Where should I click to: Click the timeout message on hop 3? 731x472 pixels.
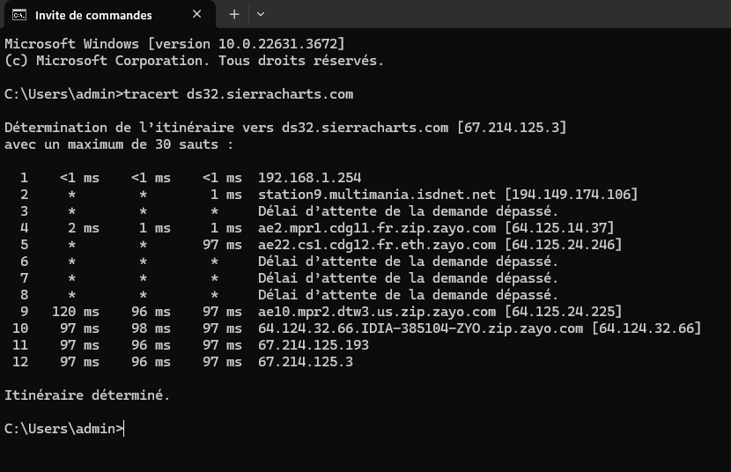(x=408, y=211)
